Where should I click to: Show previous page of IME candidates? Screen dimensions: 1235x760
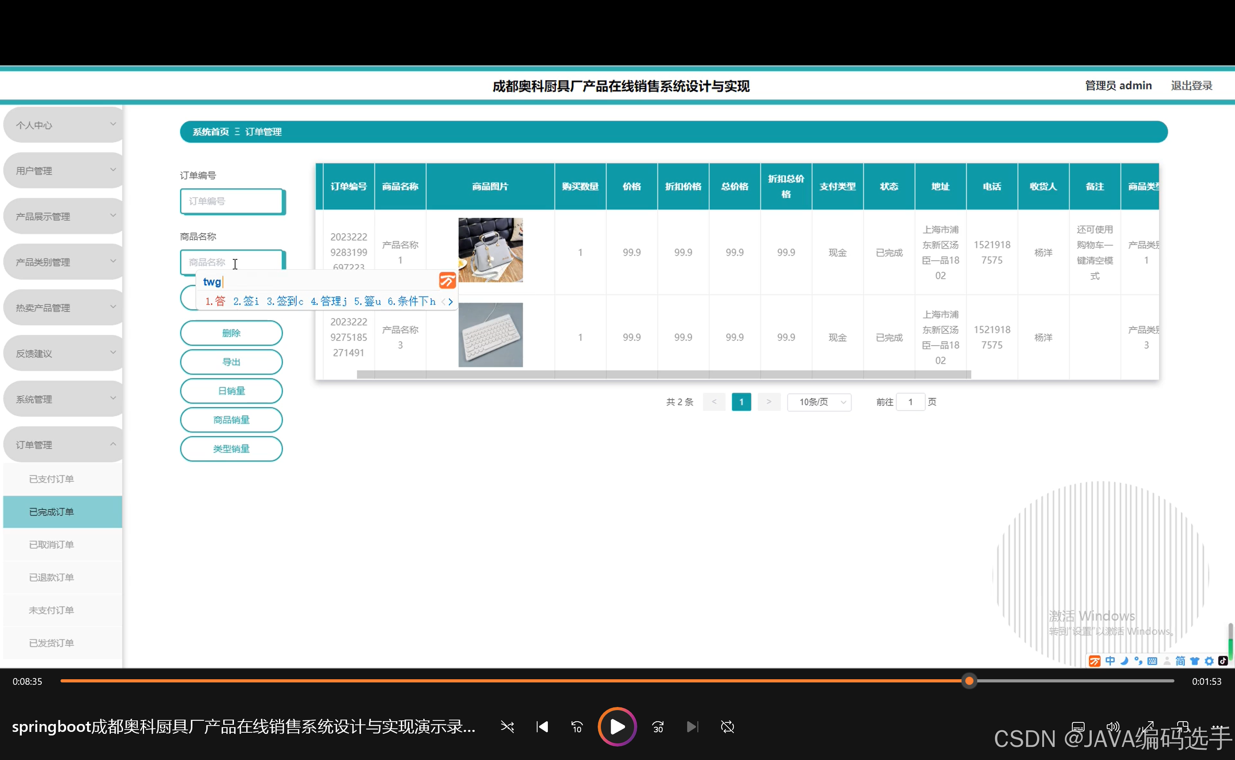pyautogui.click(x=443, y=302)
